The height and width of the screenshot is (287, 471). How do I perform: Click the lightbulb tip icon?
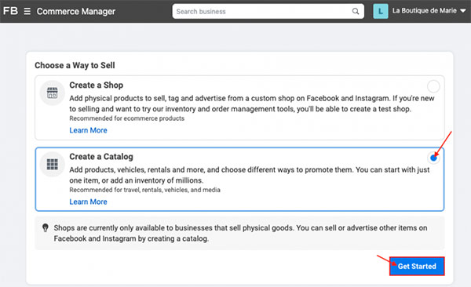pos(46,228)
